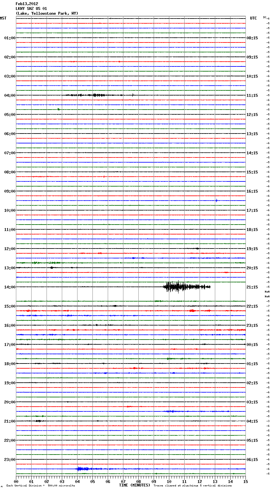Screen dimensions: 271x490
Task: Click the 23:15 UTC time label
Action: 252,325
